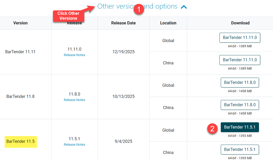The width and height of the screenshot is (273, 161).
Task: Click the Version column header
Action: click(x=20, y=23)
